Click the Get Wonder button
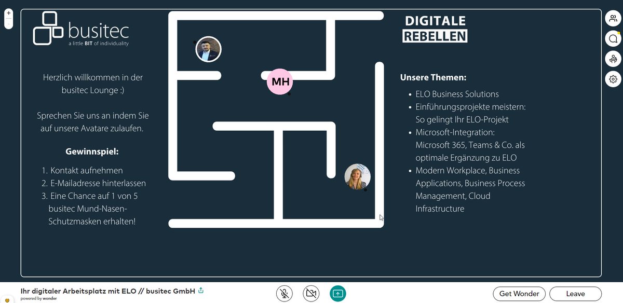This screenshot has width=623, height=303. click(519, 294)
